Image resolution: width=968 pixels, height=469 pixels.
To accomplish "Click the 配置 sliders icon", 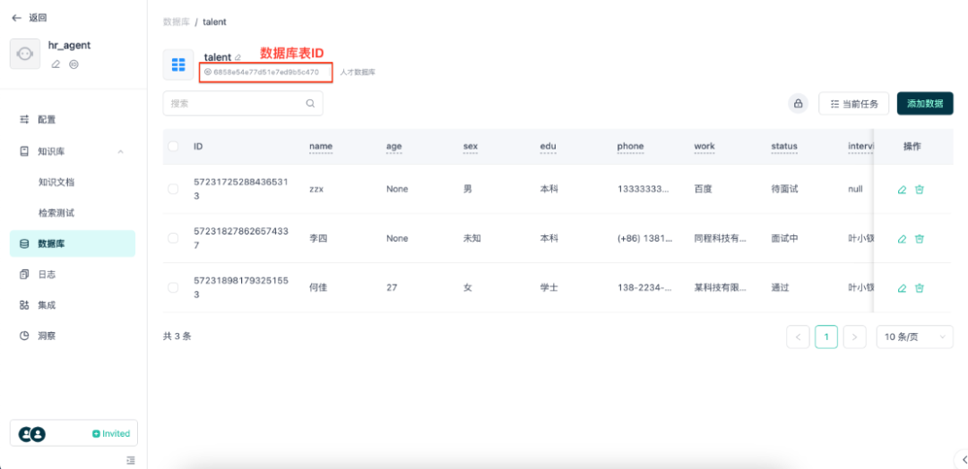I will pyautogui.click(x=25, y=120).
